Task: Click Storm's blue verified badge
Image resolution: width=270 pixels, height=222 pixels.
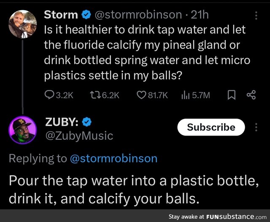Action: tap(86, 15)
